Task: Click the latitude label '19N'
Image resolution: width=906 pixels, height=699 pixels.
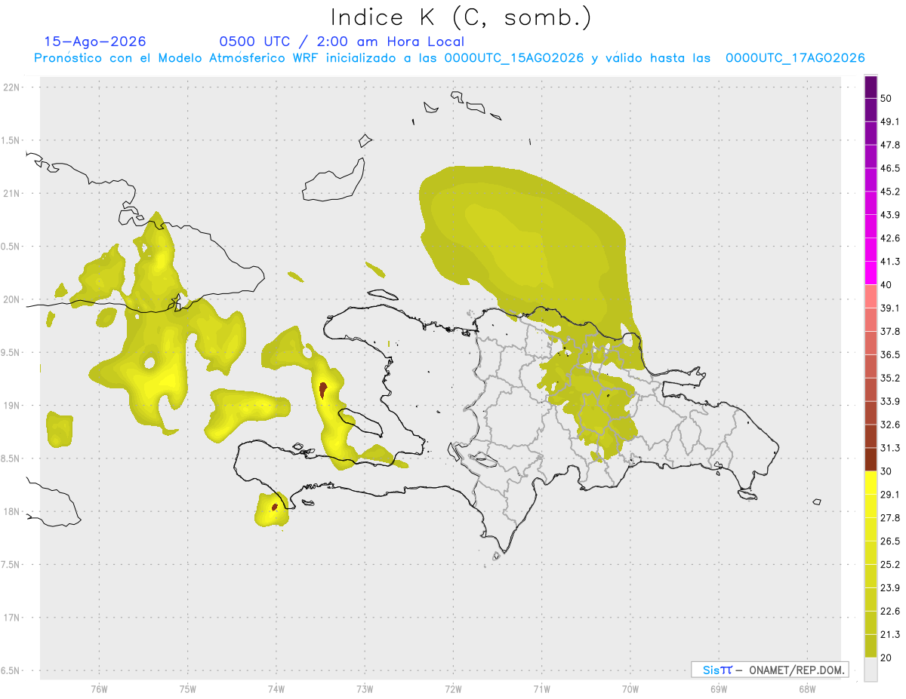Action: (x=11, y=405)
